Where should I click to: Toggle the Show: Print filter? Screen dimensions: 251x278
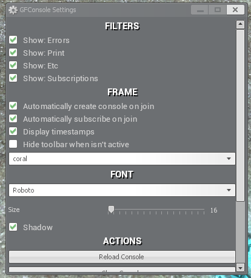click(13, 53)
